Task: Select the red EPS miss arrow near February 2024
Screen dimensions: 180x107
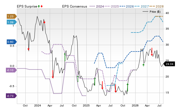Action: coord(44,22)
